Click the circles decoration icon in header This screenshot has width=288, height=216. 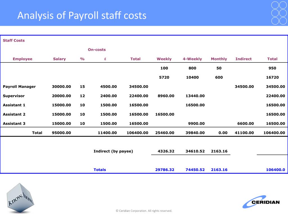279,13
